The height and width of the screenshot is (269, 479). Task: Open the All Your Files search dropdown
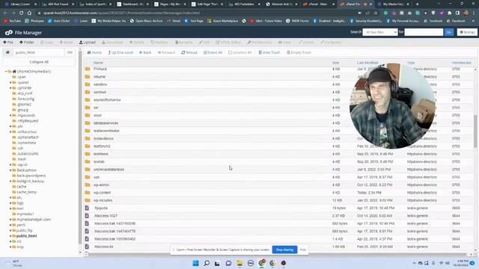pos(380,32)
